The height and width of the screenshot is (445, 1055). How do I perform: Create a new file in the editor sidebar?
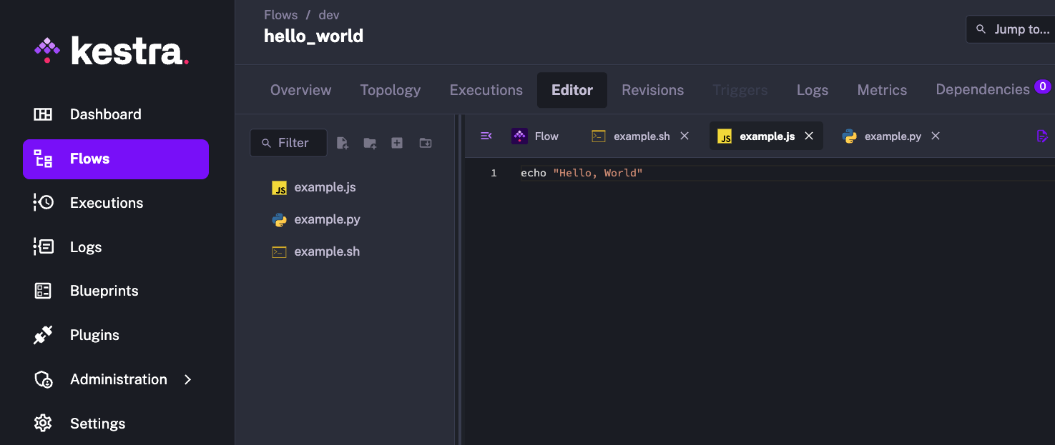click(x=342, y=142)
